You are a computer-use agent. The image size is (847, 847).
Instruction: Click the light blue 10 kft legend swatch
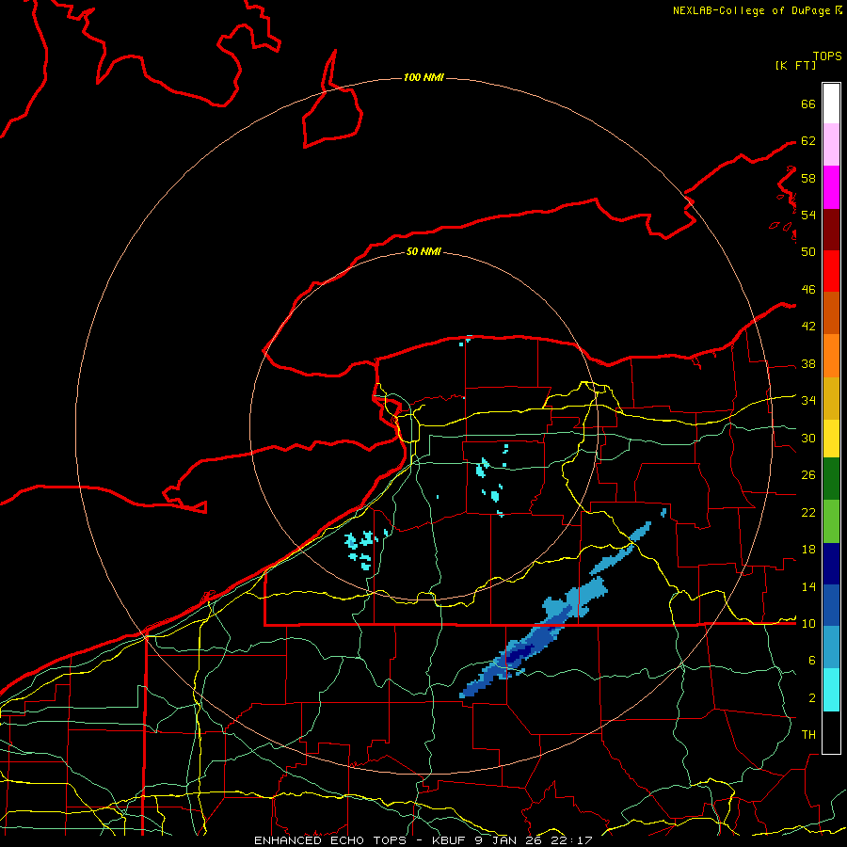point(831,647)
